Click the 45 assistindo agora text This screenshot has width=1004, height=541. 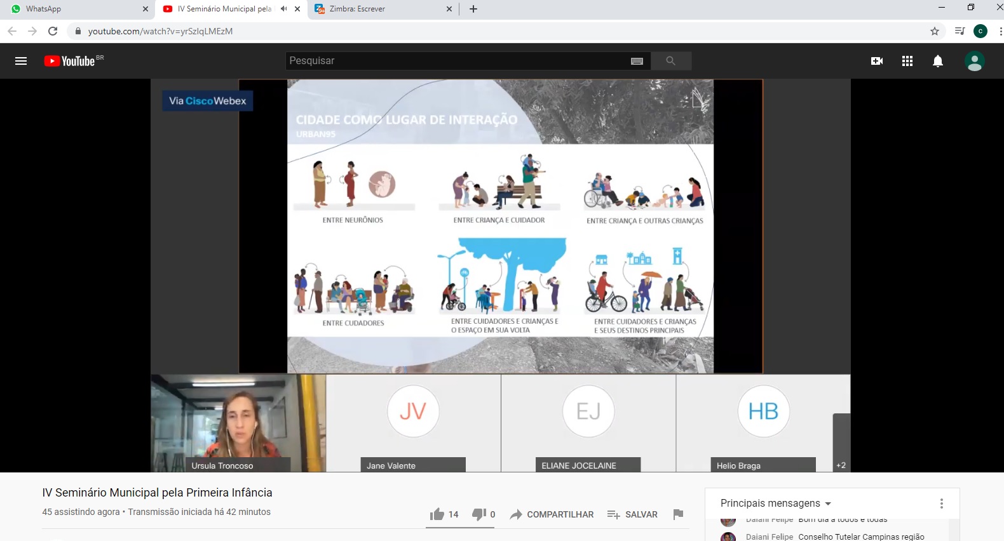point(81,512)
